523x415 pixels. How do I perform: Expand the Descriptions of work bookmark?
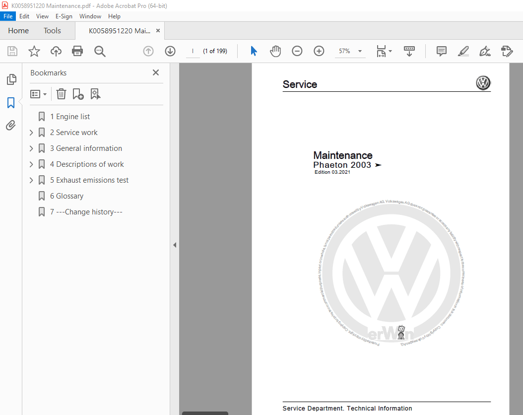pos(31,164)
